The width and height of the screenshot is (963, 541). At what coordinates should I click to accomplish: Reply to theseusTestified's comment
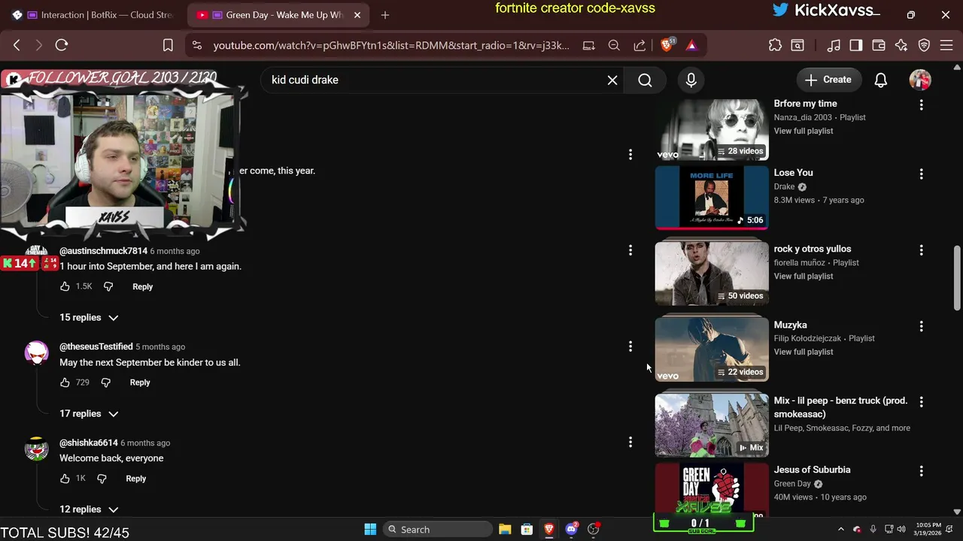[x=140, y=382]
